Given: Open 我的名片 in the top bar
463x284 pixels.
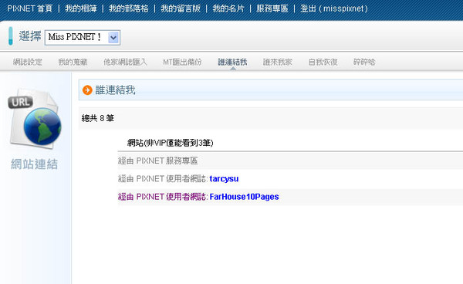Looking at the screenshot, I should pos(228,8).
